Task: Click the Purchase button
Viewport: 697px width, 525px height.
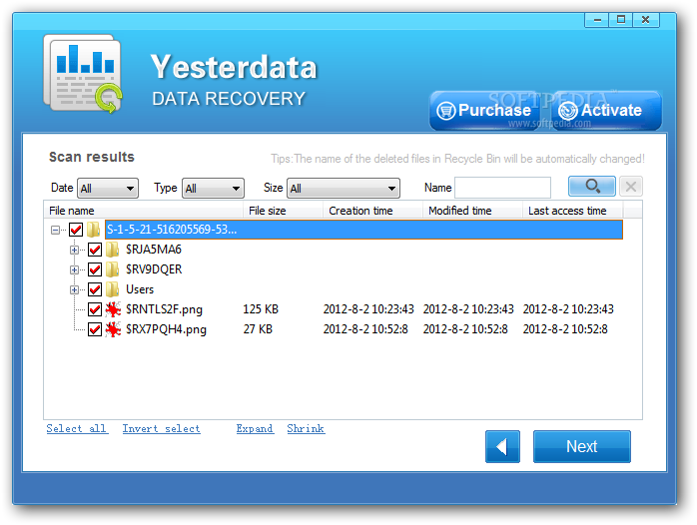Action: coord(484,111)
